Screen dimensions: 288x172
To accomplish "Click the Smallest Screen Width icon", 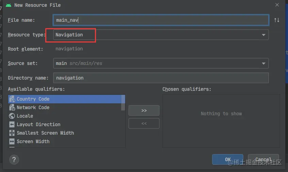I will [x=12, y=133].
